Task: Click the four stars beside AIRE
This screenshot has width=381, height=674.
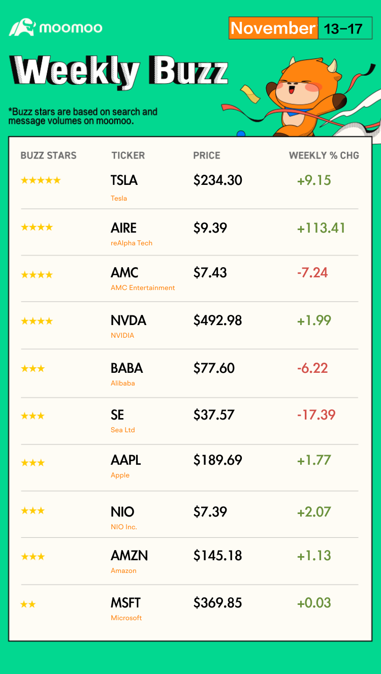Action: coord(37,227)
